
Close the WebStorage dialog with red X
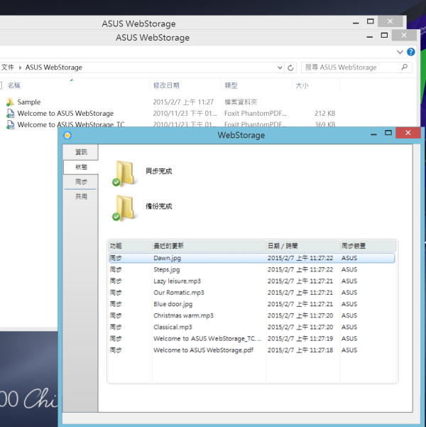(408, 133)
